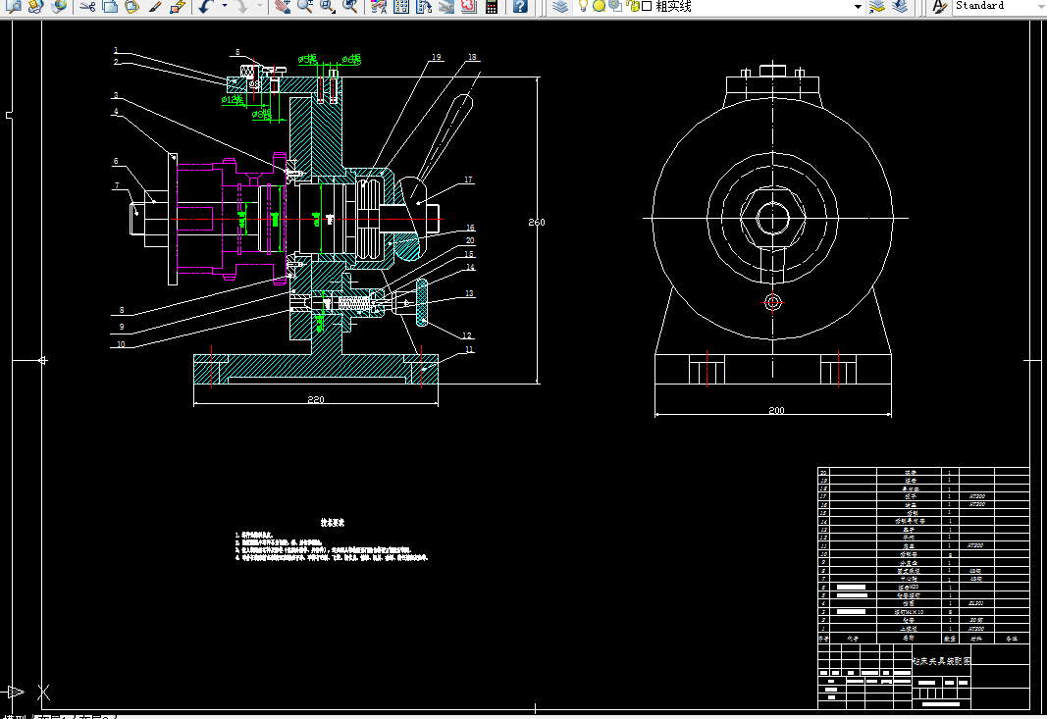This screenshot has height=719, width=1047.
Task: Select the Zoom Realtime magnifier tool
Action: click(x=305, y=7)
